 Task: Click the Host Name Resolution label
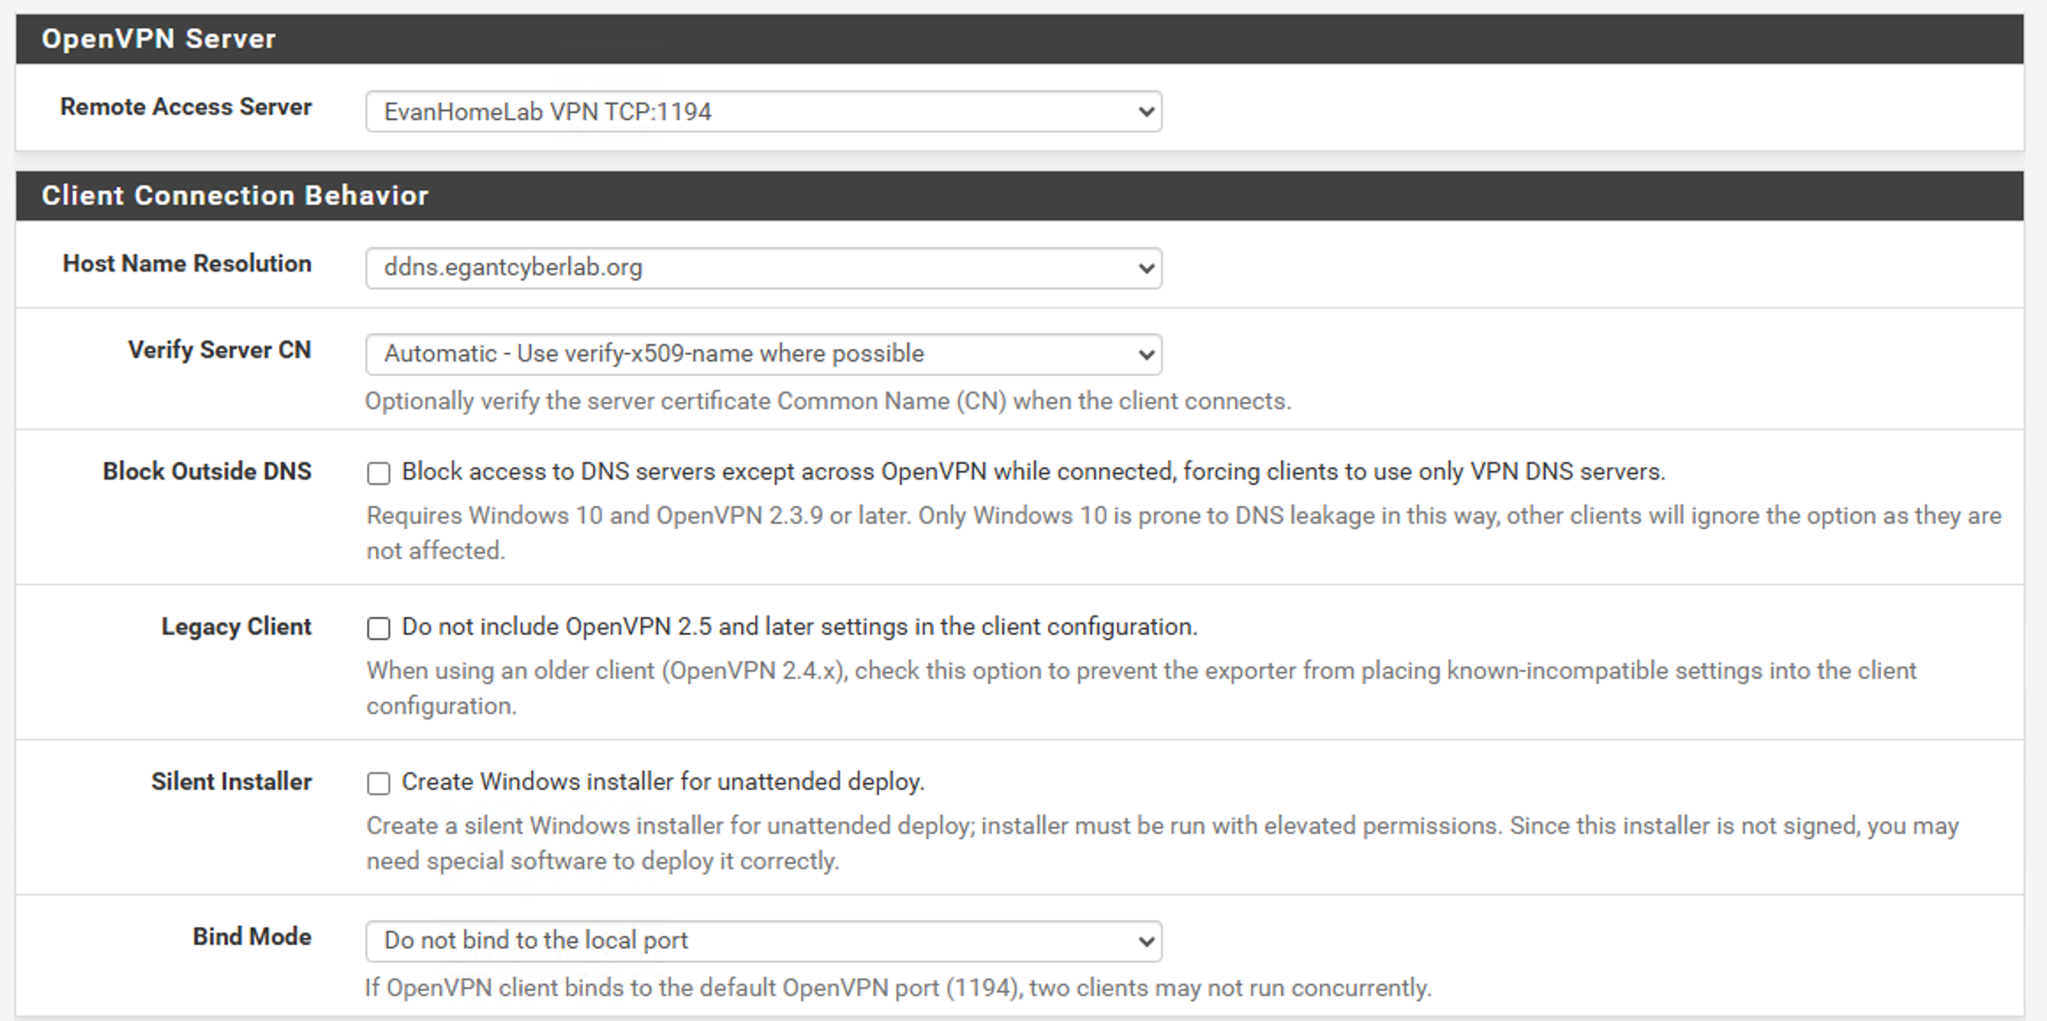pyautogui.click(x=186, y=264)
